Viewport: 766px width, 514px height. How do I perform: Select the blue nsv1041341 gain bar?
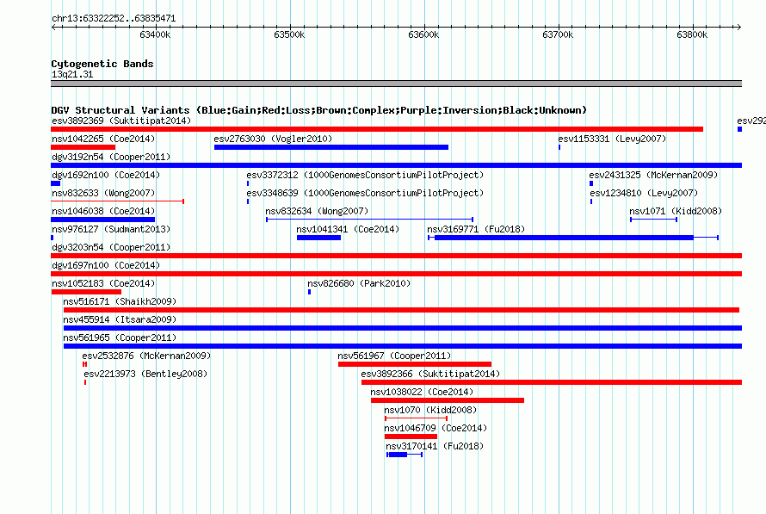(318, 238)
